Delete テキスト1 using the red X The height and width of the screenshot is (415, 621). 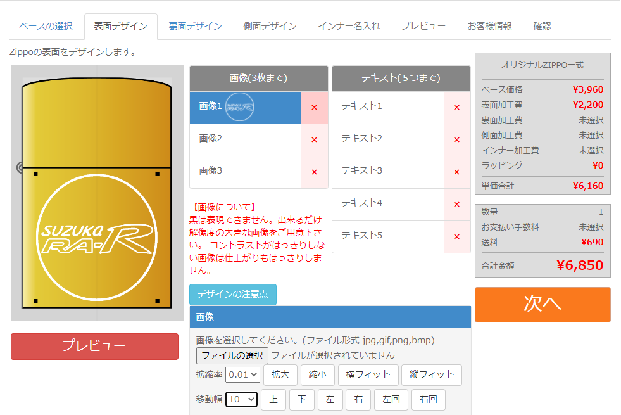456,107
